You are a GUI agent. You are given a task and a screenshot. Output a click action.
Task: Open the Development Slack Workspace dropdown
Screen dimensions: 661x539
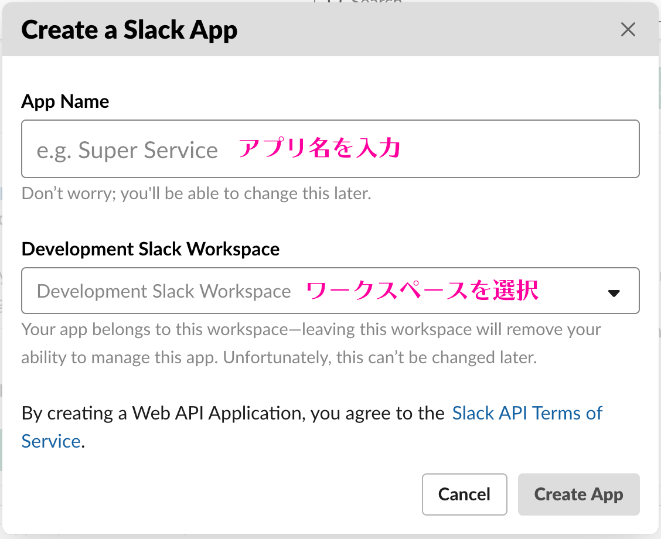[330, 291]
